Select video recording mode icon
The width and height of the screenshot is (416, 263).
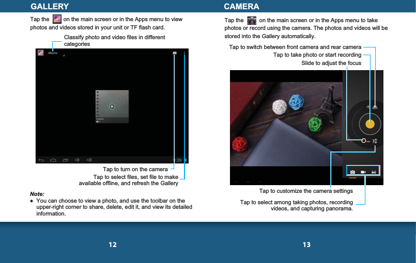point(363,172)
